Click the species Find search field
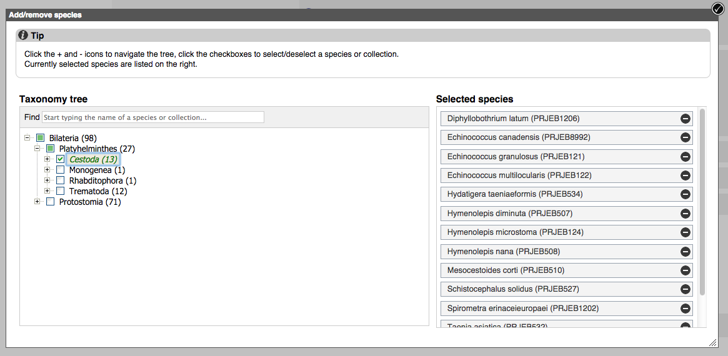728x356 pixels. click(153, 117)
